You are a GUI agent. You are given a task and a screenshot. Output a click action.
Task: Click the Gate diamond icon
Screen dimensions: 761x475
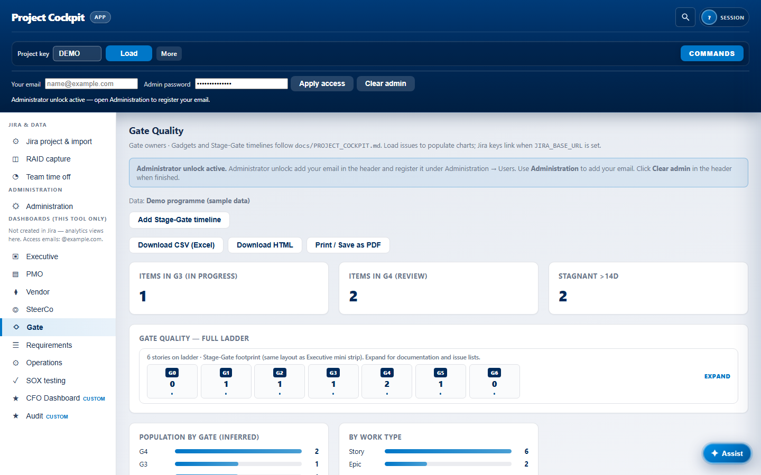[x=16, y=327]
